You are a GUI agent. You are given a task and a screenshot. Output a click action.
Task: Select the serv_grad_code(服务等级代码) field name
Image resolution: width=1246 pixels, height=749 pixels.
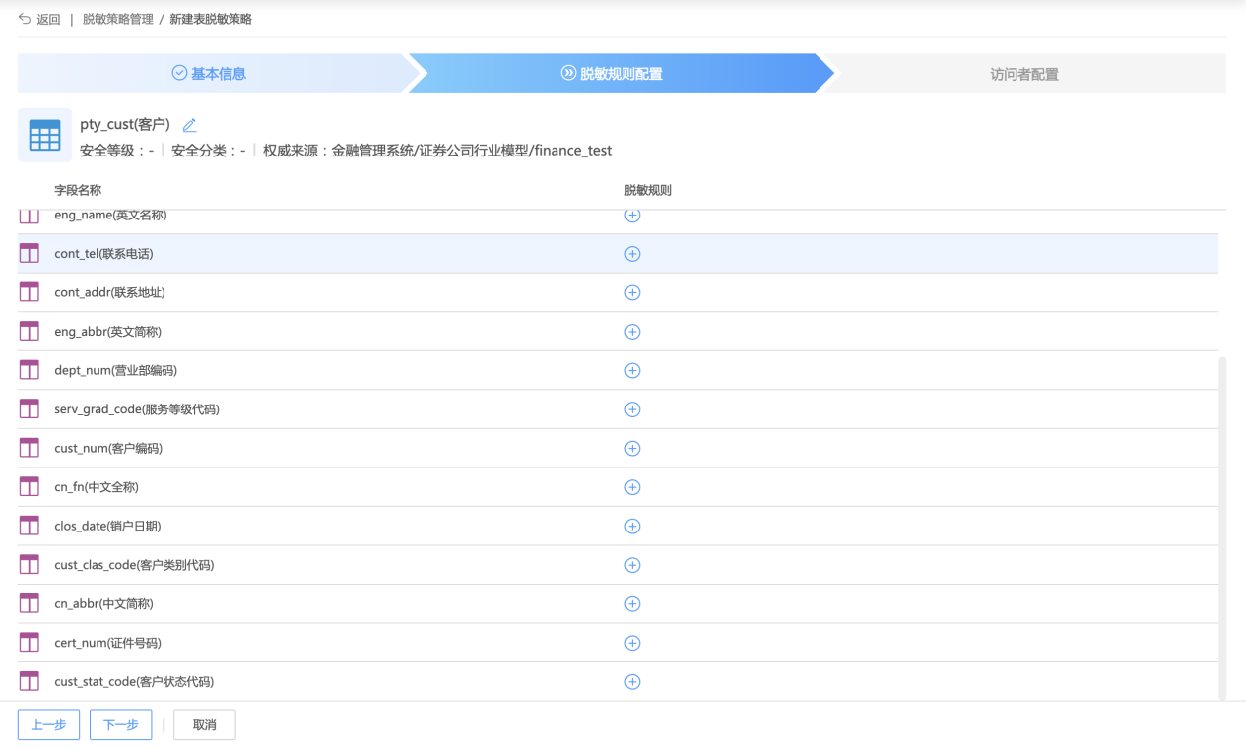point(137,409)
